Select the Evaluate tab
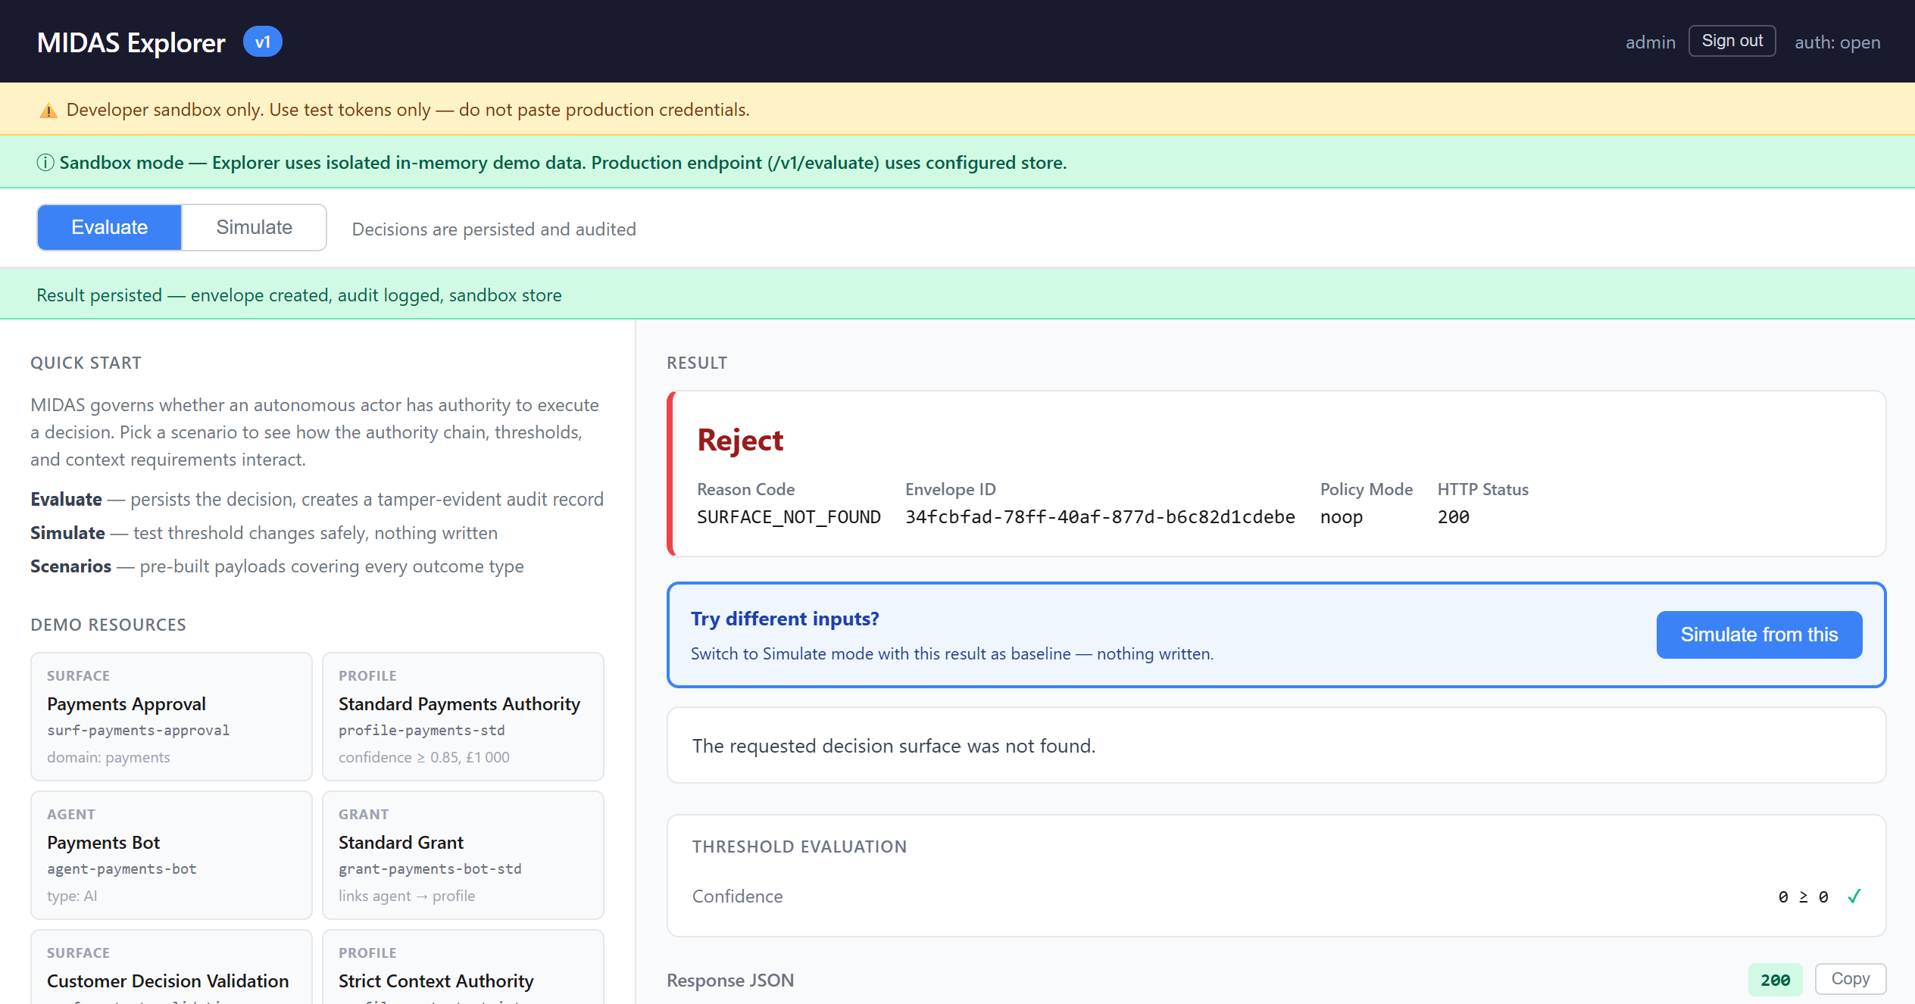The width and height of the screenshot is (1915, 1004). click(108, 226)
